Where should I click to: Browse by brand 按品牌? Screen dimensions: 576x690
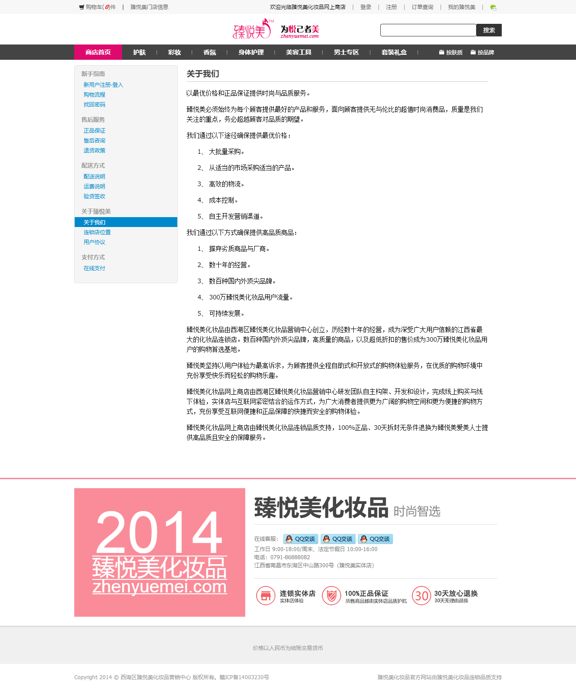point(482,53)
